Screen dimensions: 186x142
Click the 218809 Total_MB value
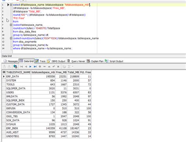pos(73,76)
